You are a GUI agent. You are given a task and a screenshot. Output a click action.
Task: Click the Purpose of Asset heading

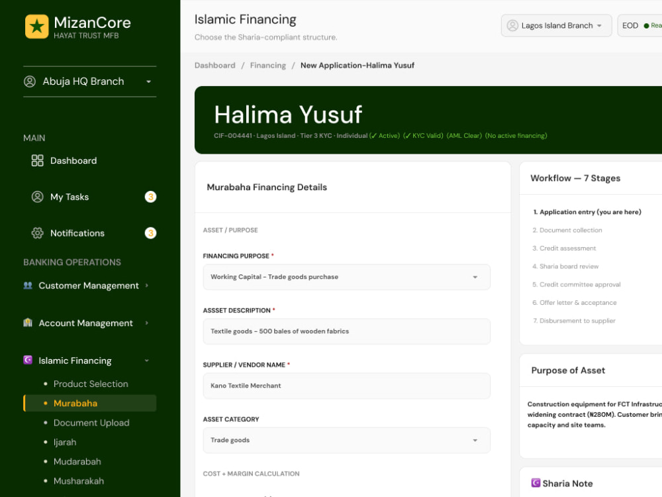tap(568, 370)
